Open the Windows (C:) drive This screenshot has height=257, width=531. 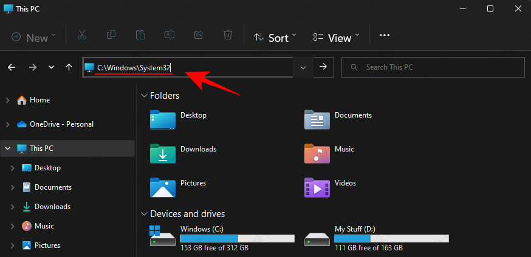(x=200, y=229)
